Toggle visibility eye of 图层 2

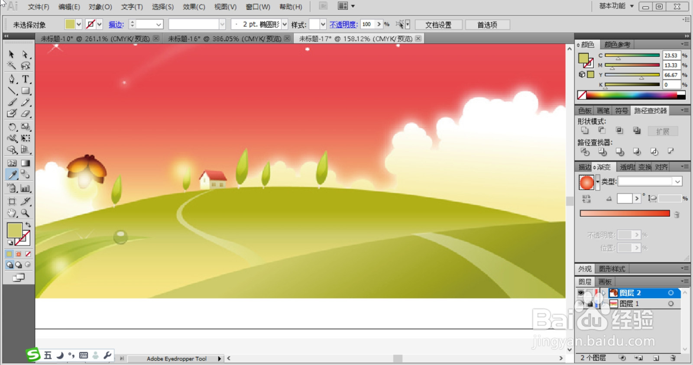[x=581, y=293]
